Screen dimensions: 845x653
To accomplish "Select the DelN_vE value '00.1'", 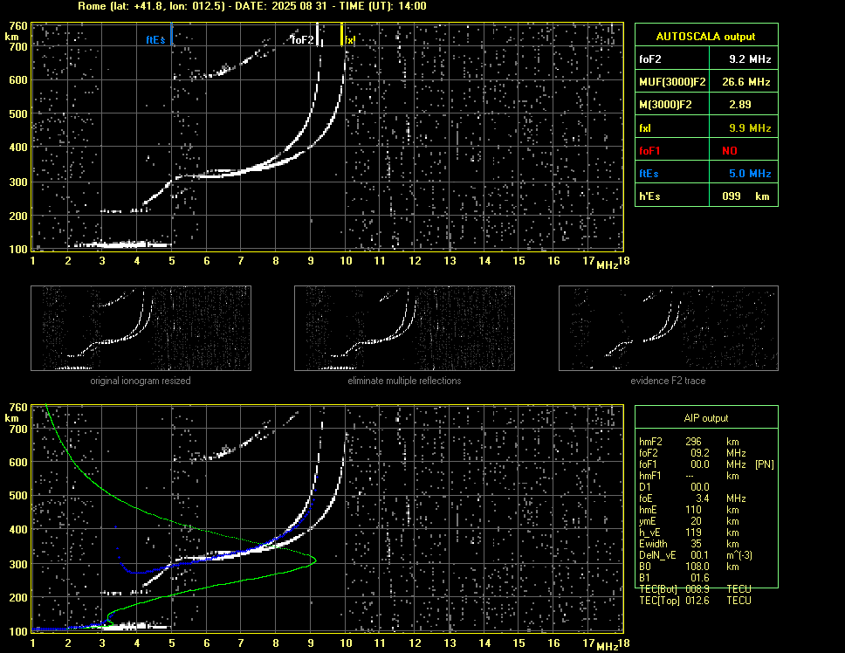I will click(x=700, y=555).
